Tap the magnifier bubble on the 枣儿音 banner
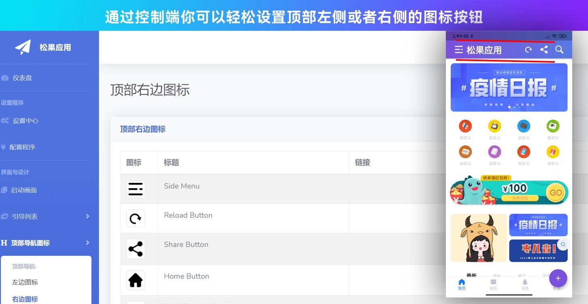This screenshot has height=304, width=588. 562,244
